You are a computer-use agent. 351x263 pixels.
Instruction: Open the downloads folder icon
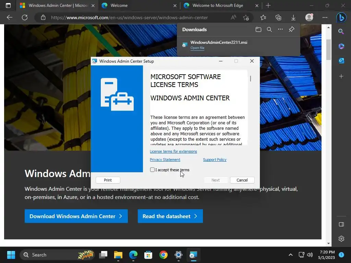click(x=258, y=29)
